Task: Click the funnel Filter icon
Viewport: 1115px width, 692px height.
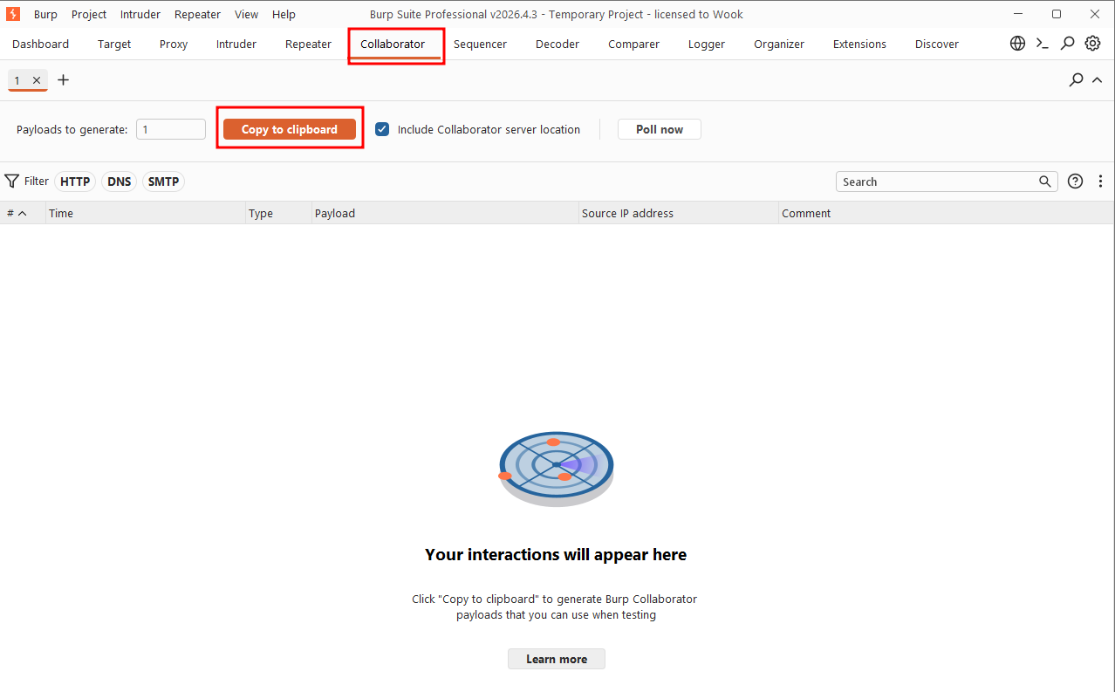Action: pyautogui.click(x=11, y=182)
